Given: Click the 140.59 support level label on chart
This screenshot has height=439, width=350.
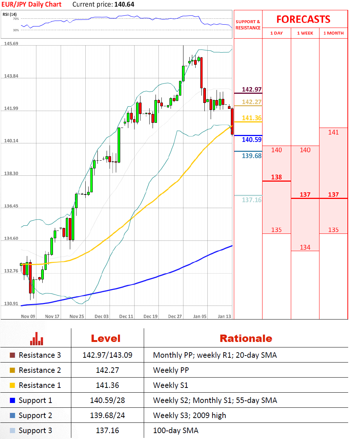Looking at the screenshot, I should (252, 140).
